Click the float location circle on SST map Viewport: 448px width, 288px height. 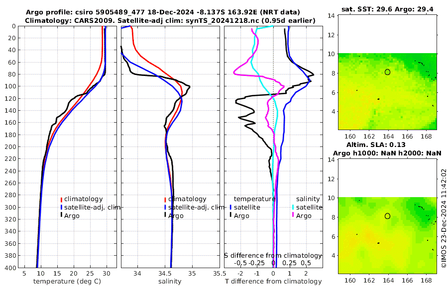(x=387, y=72)
